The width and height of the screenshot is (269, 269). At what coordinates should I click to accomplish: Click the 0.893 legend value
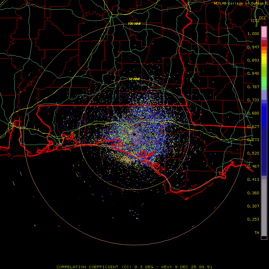click(253, 60)
